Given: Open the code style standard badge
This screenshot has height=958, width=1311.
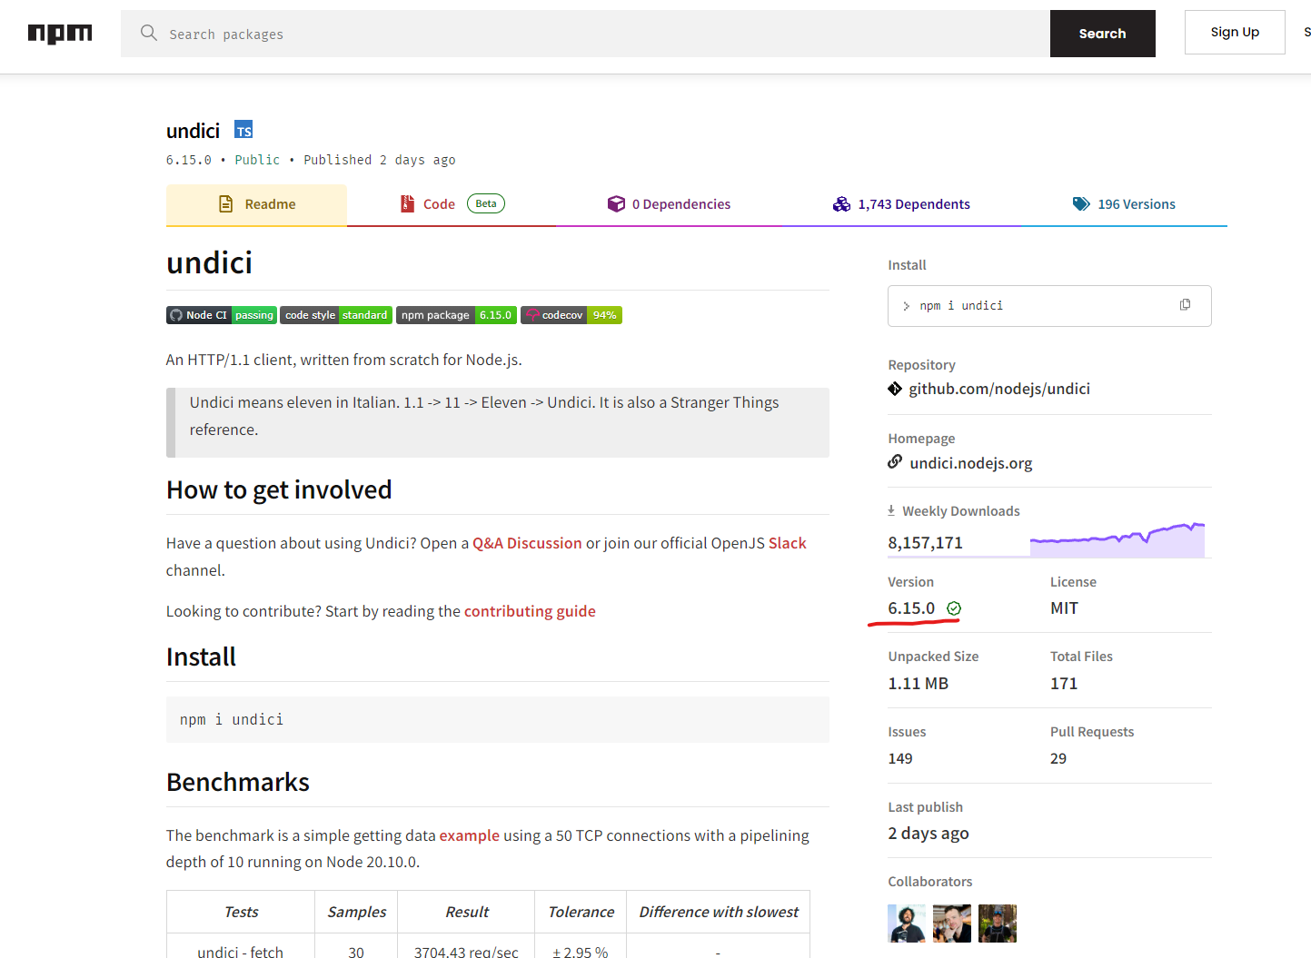Looking at the screenshot, I should tap(336, 315).
